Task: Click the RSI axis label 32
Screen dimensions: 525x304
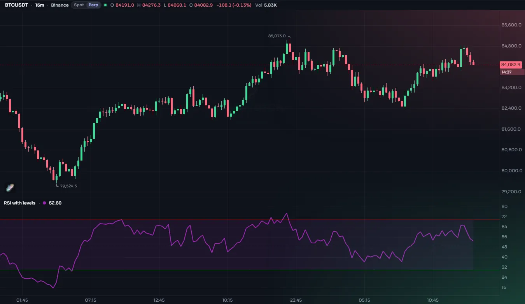Action: (504, 267)
